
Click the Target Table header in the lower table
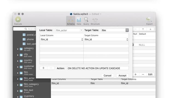click(x=97, y=79)
